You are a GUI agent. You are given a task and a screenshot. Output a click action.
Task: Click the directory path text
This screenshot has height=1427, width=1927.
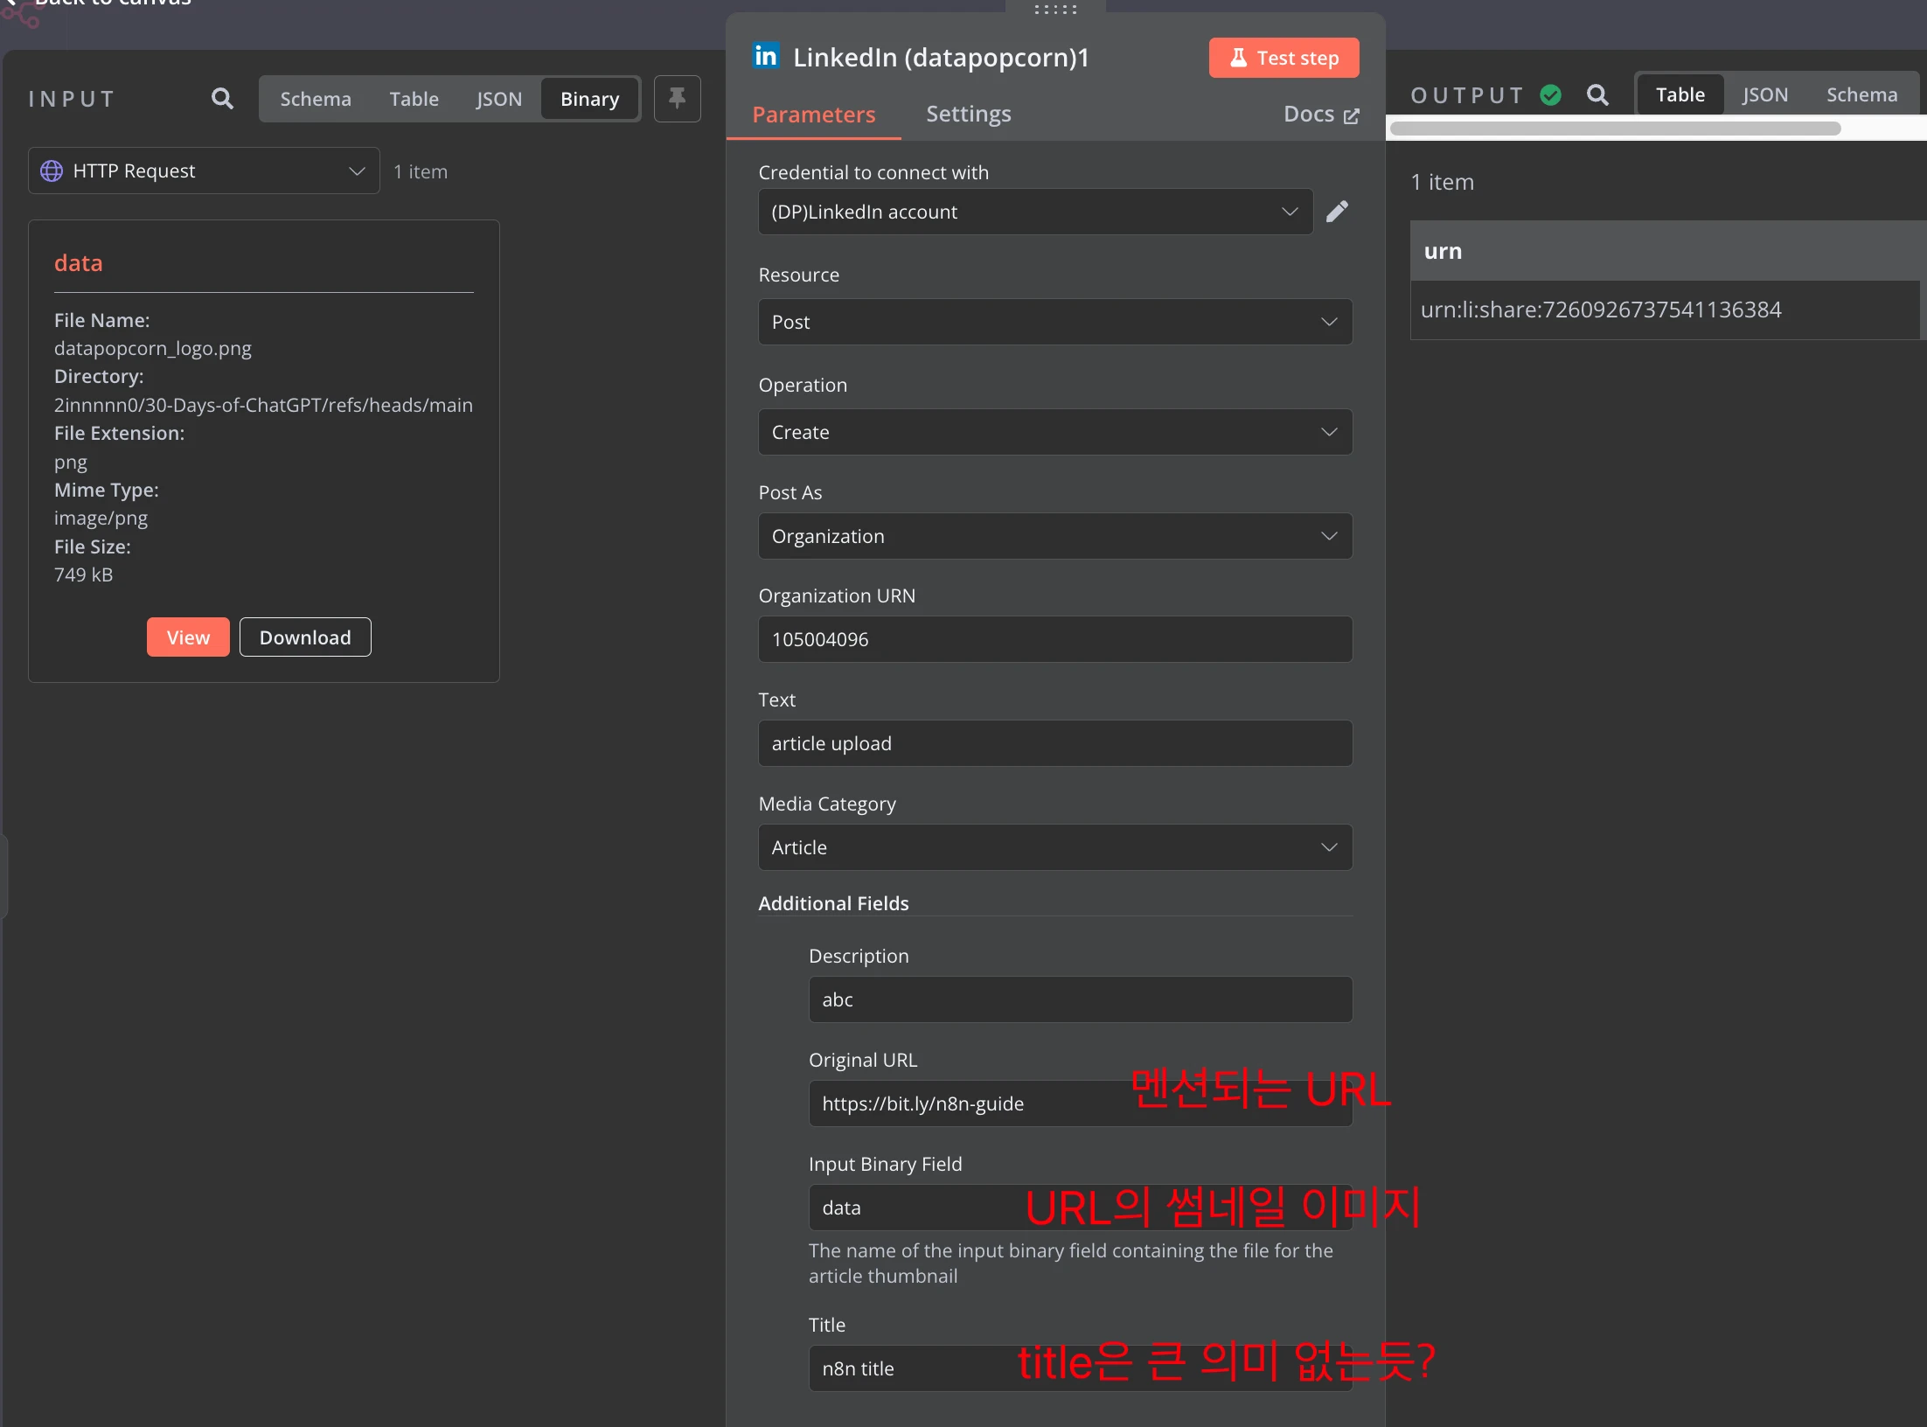click(x=263, y=405)
